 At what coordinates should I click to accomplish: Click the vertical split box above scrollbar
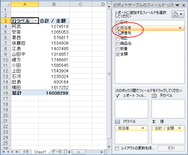109,2
